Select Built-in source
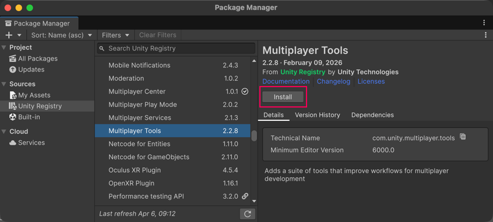The image size is (493, 222). pyautogui.click(x=47, y=117)
